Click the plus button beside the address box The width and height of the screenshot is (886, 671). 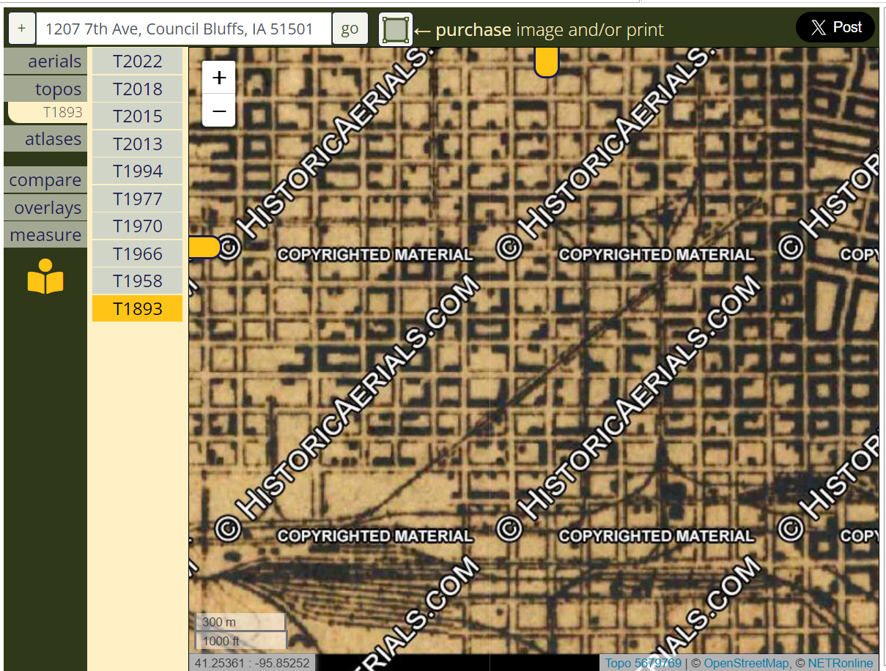click(x=22, y=29)
